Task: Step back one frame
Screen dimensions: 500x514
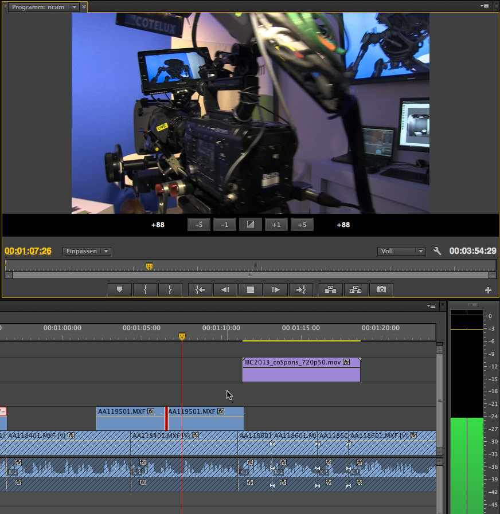Action: [225, 290]
